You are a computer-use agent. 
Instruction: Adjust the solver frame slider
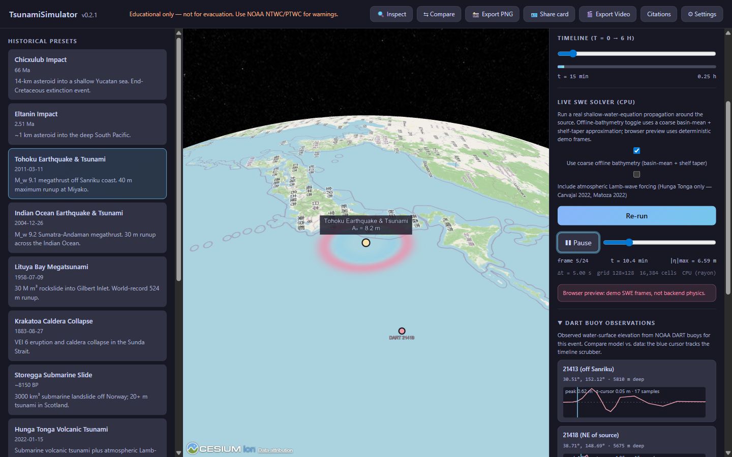tap(659, 242)
